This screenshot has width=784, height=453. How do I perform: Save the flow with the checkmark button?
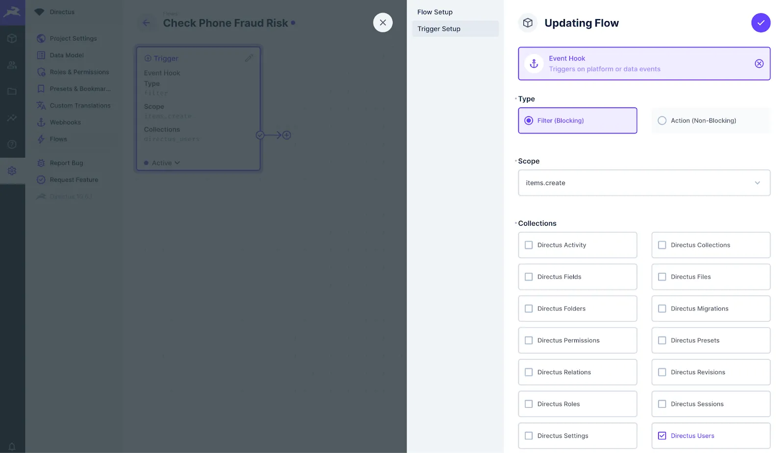point(760,23)
